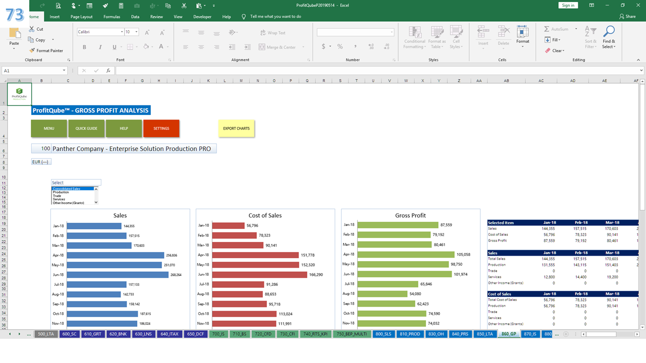Toggle Wrap Text
The image size is (646, 363).
pyautogui.click(x=273, y=33)
